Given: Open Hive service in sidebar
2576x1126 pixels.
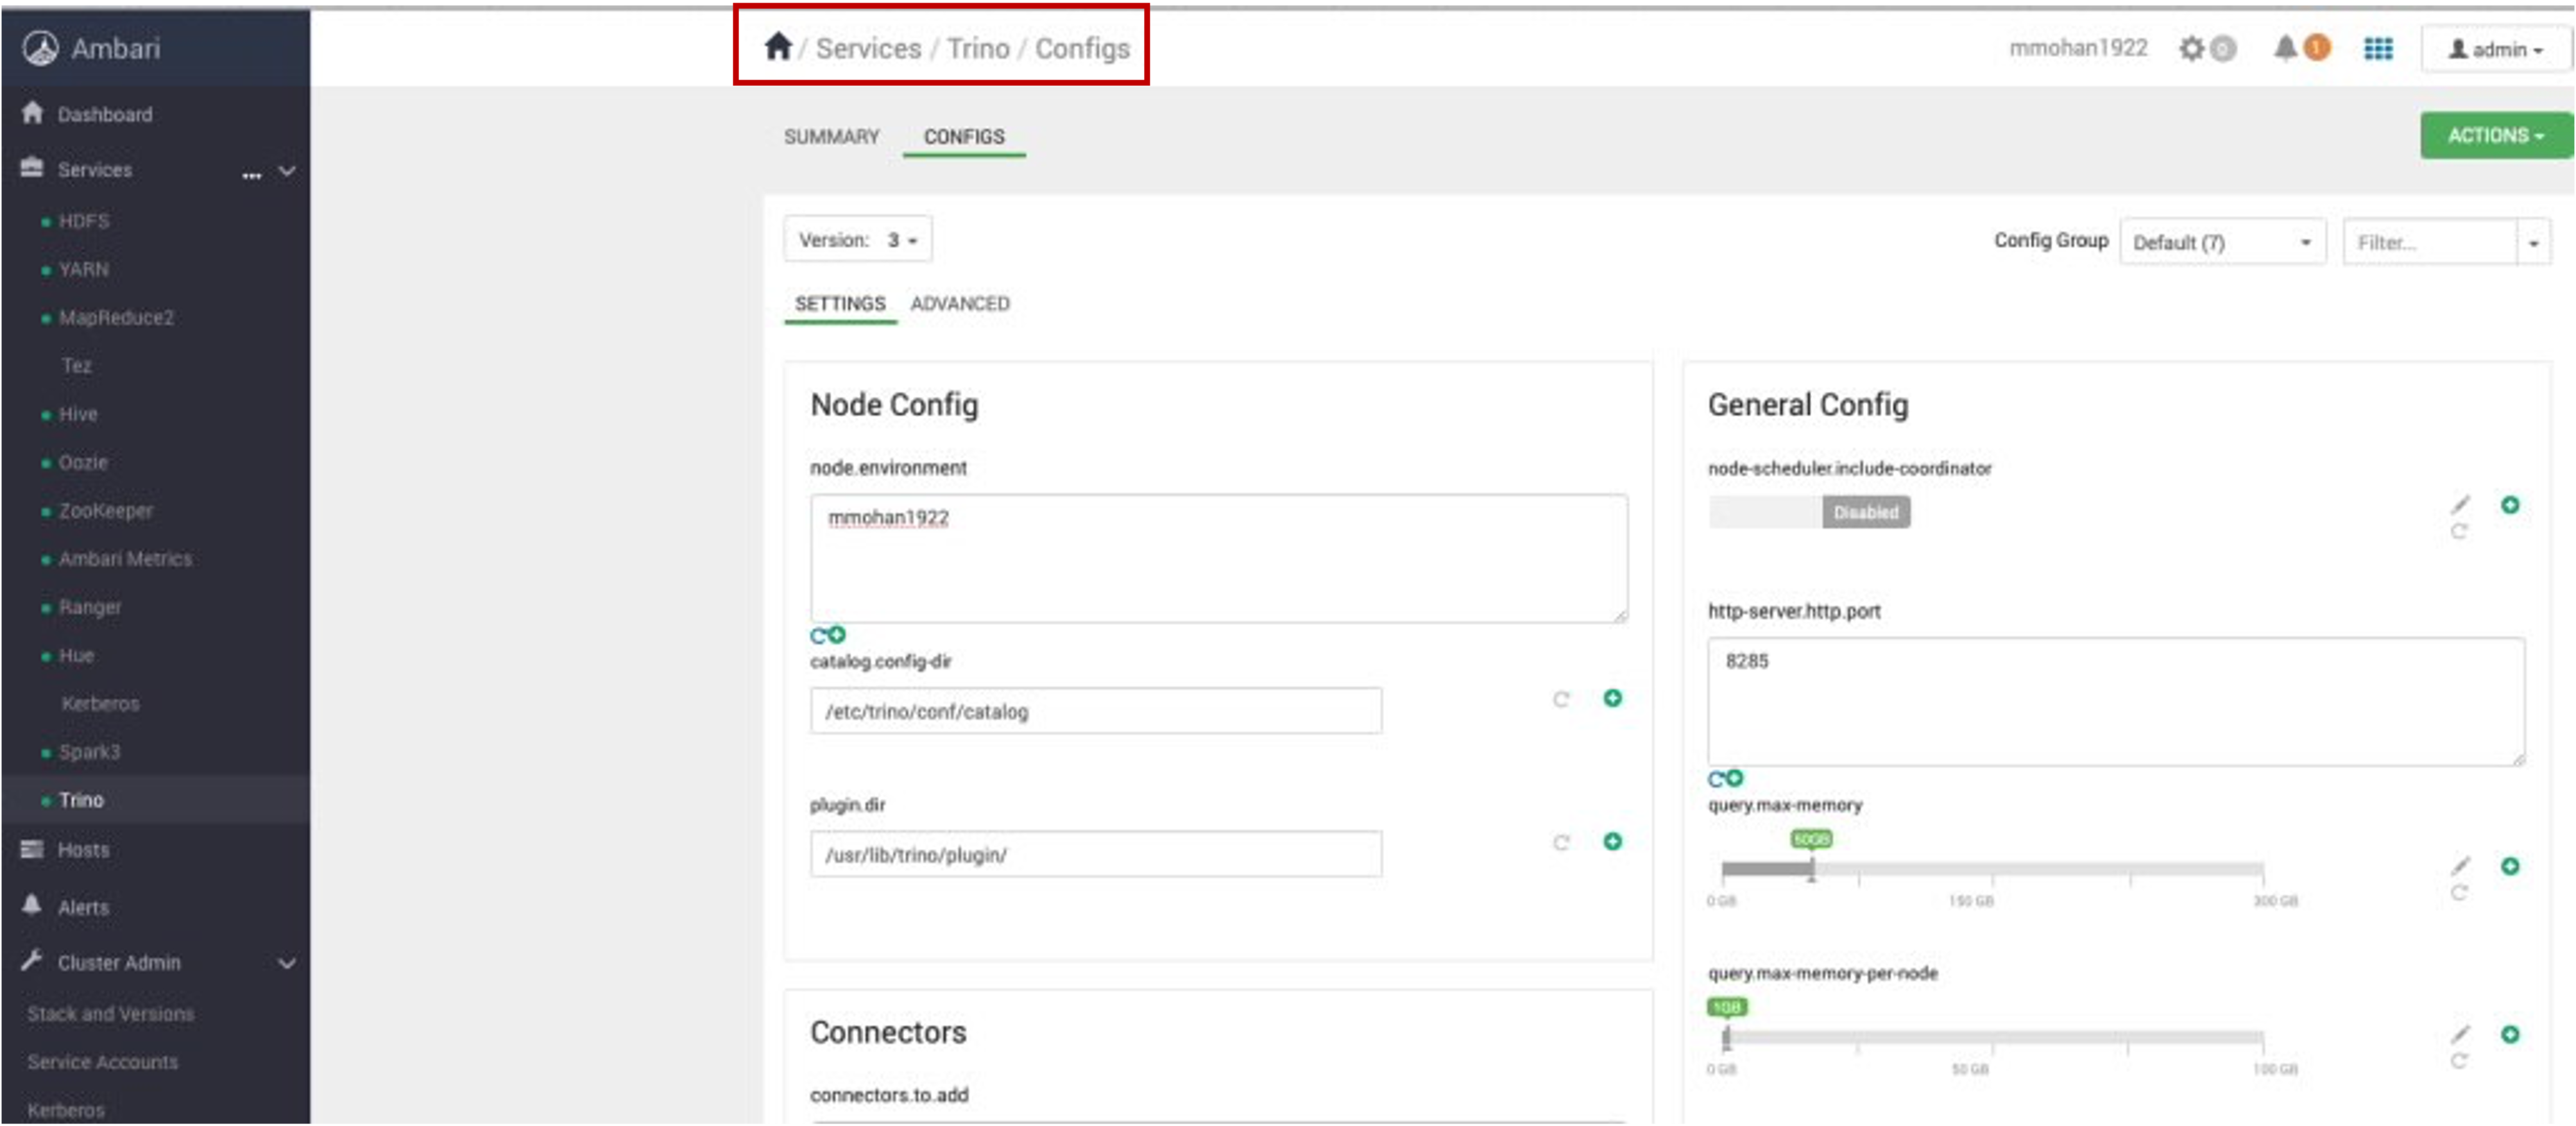Looking at the screenshot, I should [x=77, y=414].
